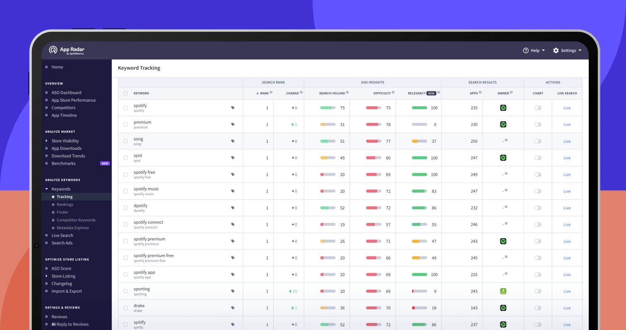Screen dimensions: 626x330
Task: Click tag icon for song keyword
Action: [233, 141]
